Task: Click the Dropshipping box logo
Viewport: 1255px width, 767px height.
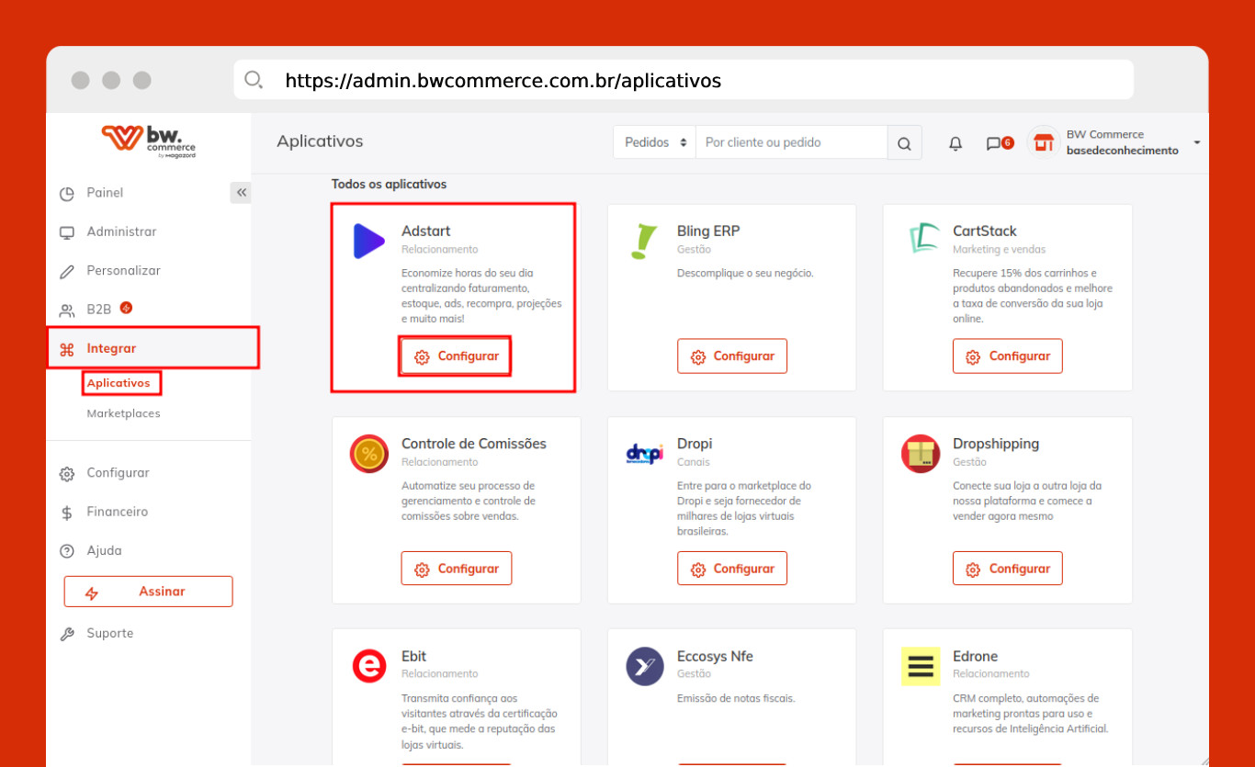Action: click(x=921, y=454)
